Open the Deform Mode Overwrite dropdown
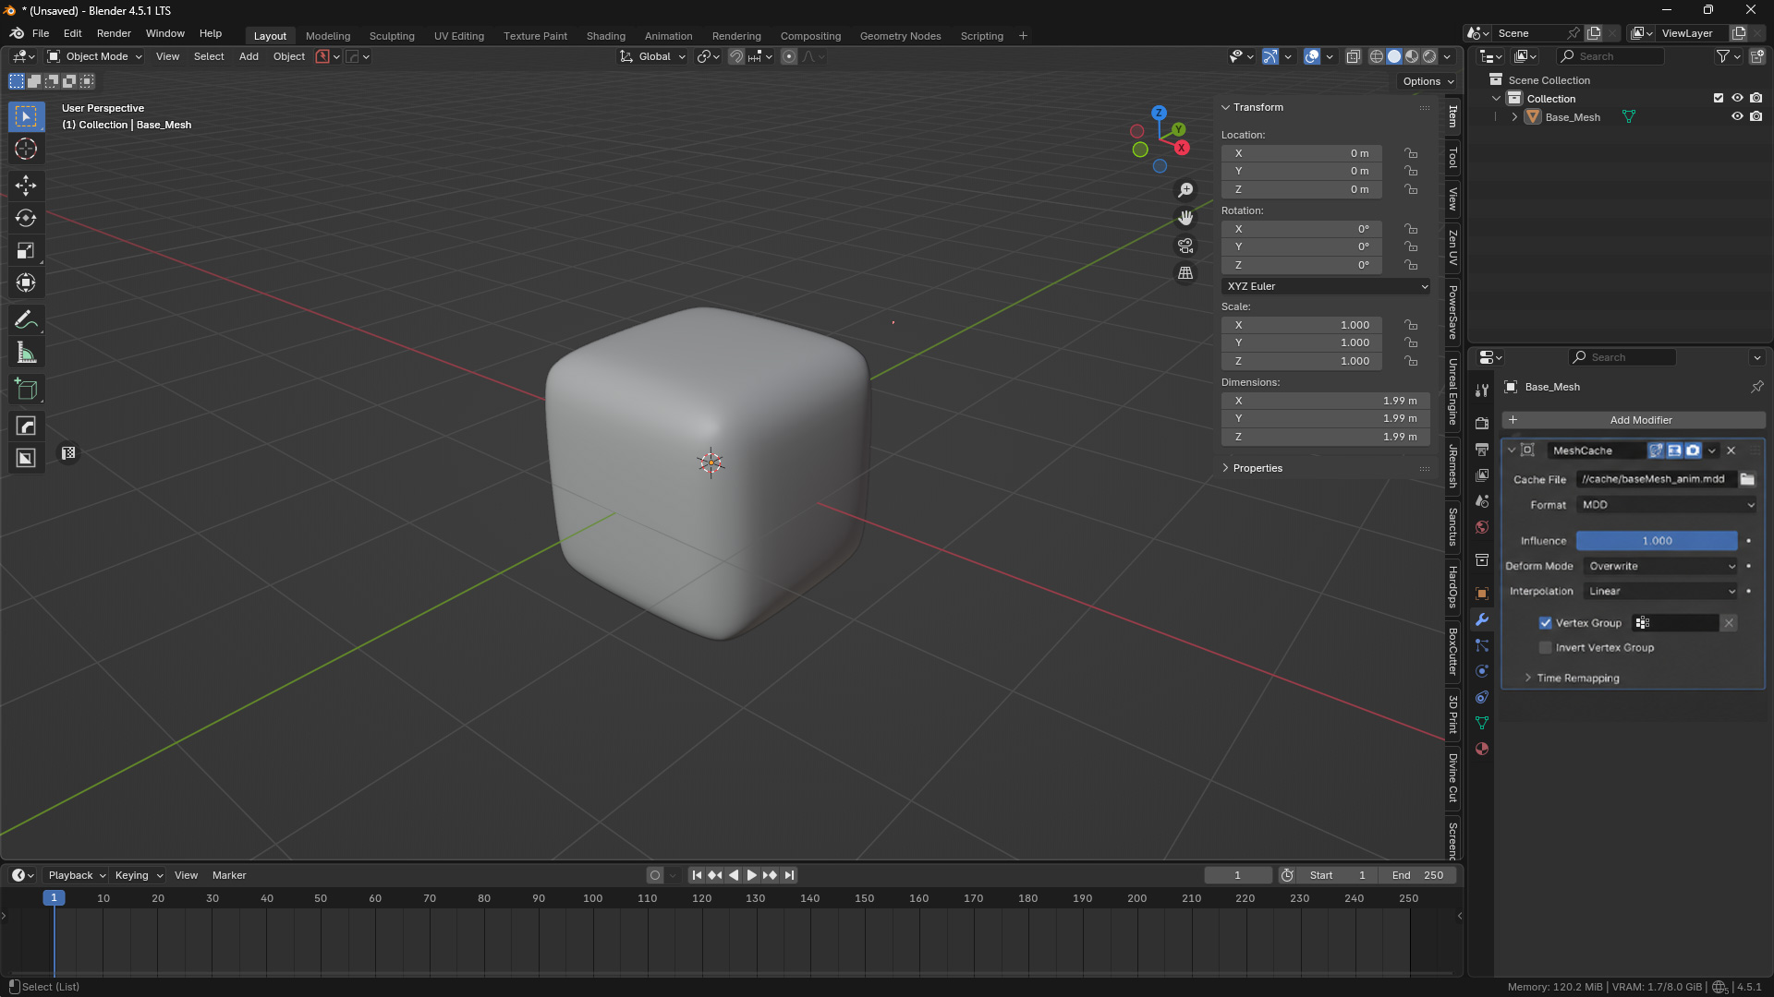The image size is (1774, 997). tap(1661, 566)
